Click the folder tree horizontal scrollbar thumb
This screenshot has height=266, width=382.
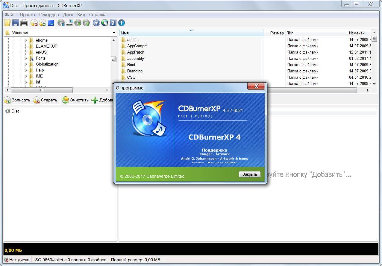point(42,90)
